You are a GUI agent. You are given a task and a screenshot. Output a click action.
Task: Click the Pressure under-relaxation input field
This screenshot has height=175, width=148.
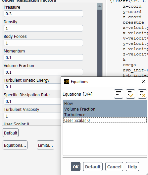[x=43, y=14]
